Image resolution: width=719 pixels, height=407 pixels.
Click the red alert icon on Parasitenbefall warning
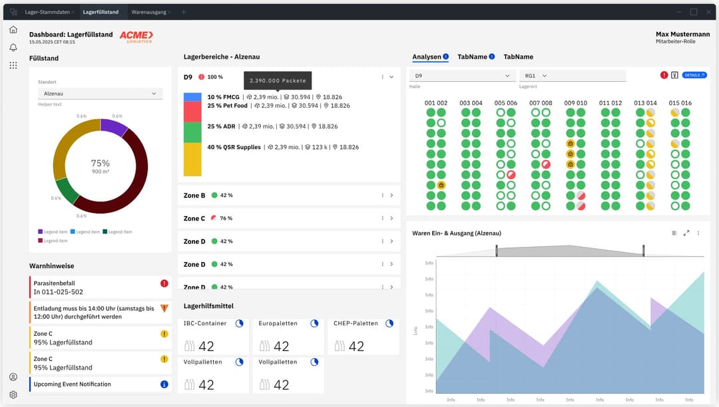(x=164, y=283)
